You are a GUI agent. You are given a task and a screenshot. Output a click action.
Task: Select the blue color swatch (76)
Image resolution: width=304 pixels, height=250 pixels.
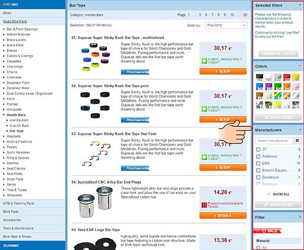pyautogui.click(x=259, y=86)
